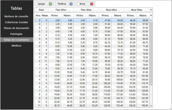Click Mínima header under Altura Niños
The width and height of the screenshot is (172, 110).
pos(105,16)
